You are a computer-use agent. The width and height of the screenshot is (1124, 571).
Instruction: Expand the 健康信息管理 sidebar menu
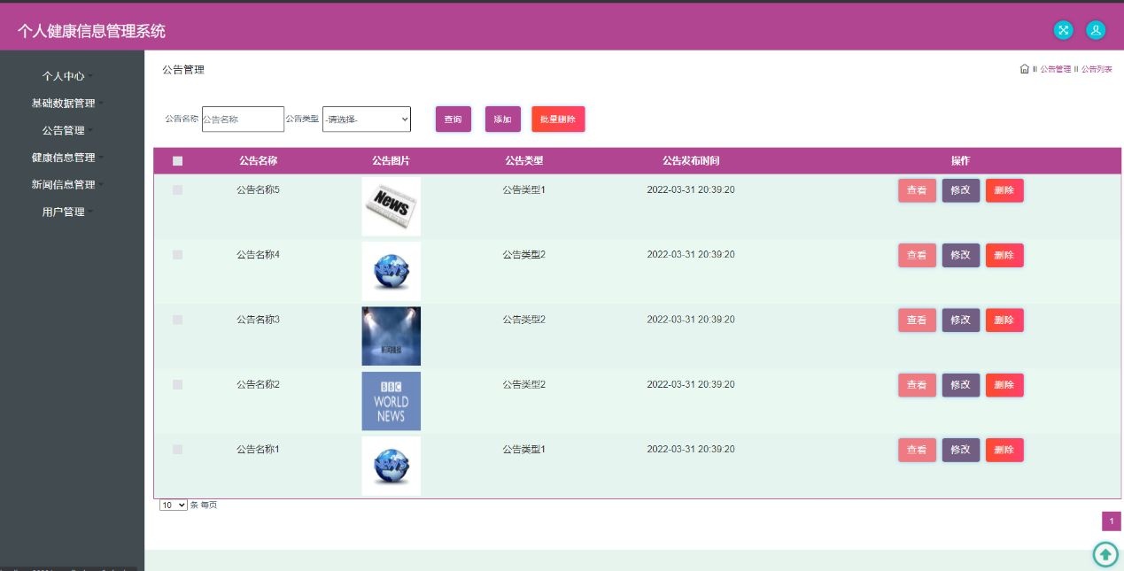tap(68, 158)
